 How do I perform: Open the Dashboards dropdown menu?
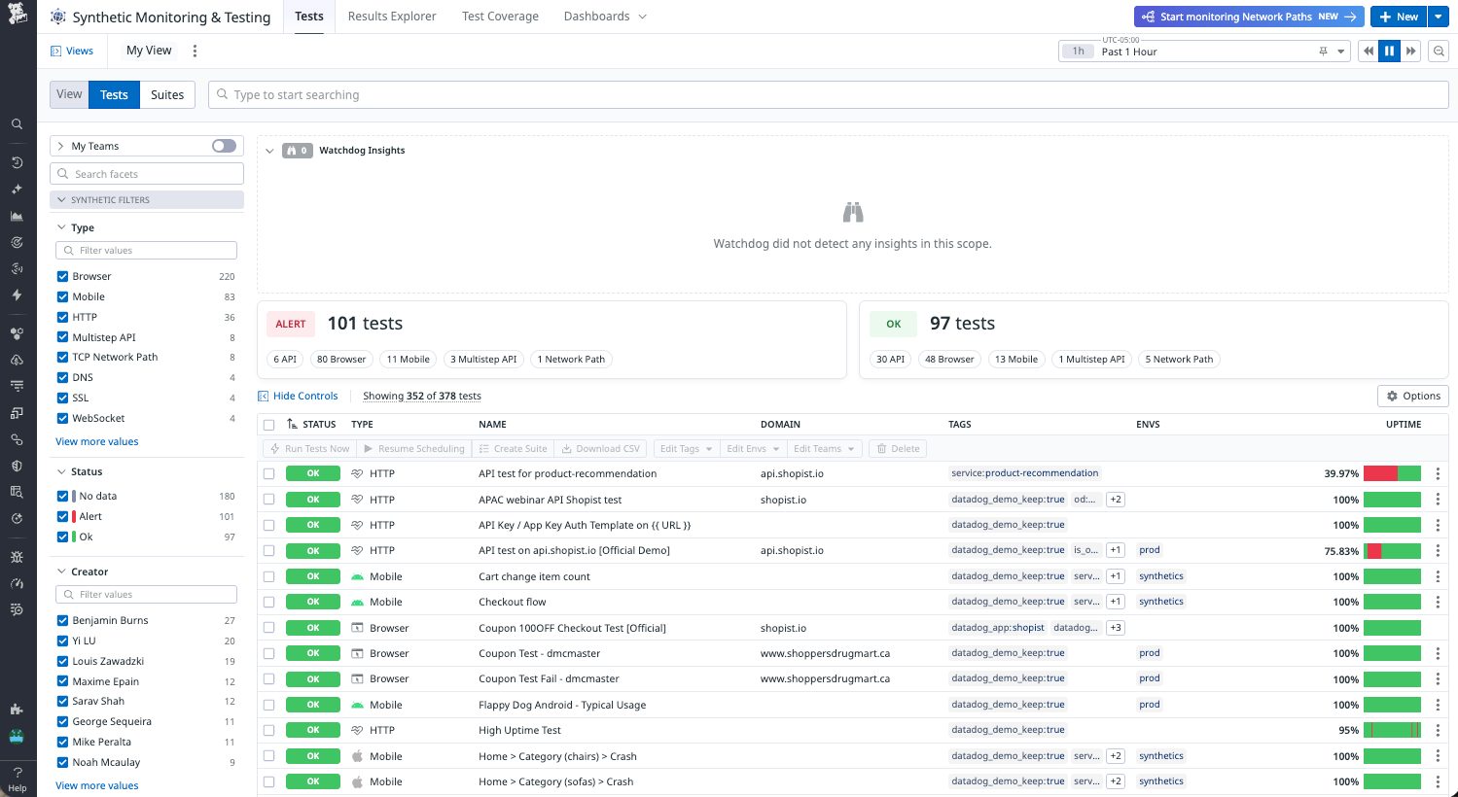coord(605,17)
